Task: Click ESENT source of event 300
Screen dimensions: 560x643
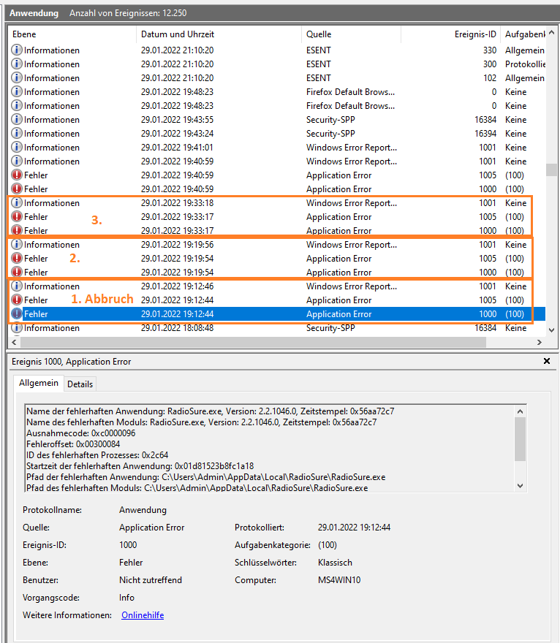Action: 318,64
